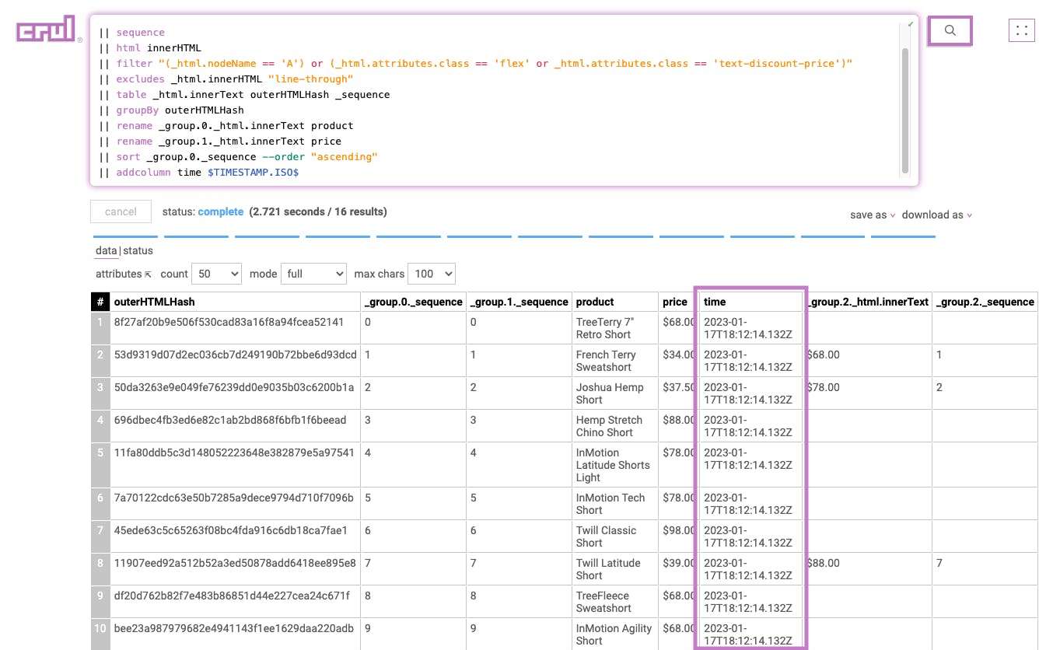Screen dimensions: 1039x650
Task: Click the 'complete' status text
Action: (x=221, y=211)
